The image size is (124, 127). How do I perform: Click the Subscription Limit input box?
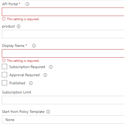click(x=63, y=100)
